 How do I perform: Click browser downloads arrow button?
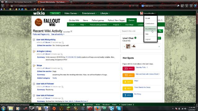[187, 6]
